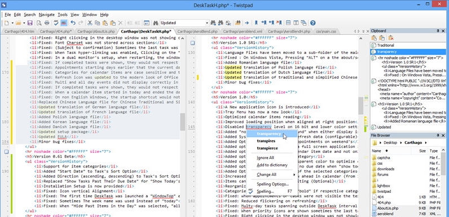Click the right editor pane vertical scrollbar thumb
Viewport: 449px width, 217px height.
click(361, 105)
